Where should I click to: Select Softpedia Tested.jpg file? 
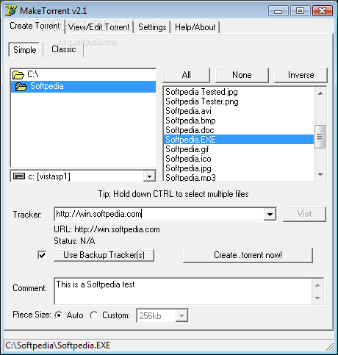click(239, 92)
